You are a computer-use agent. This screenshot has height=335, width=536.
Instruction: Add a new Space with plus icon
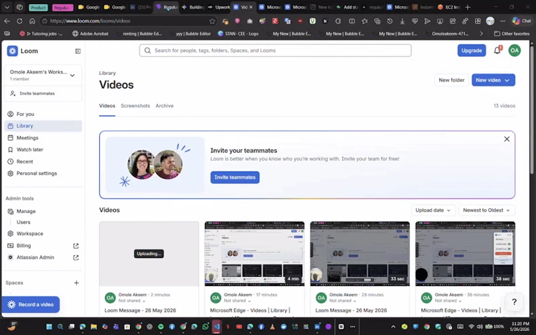point(76,283)
